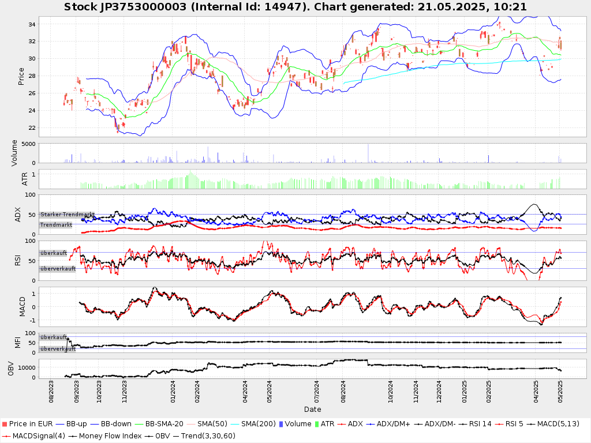Click the Price y-axis label
The image size is (591, 443).
21,77
